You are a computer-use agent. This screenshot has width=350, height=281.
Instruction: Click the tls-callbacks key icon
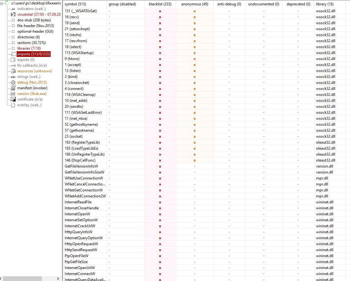click(13, 65)
